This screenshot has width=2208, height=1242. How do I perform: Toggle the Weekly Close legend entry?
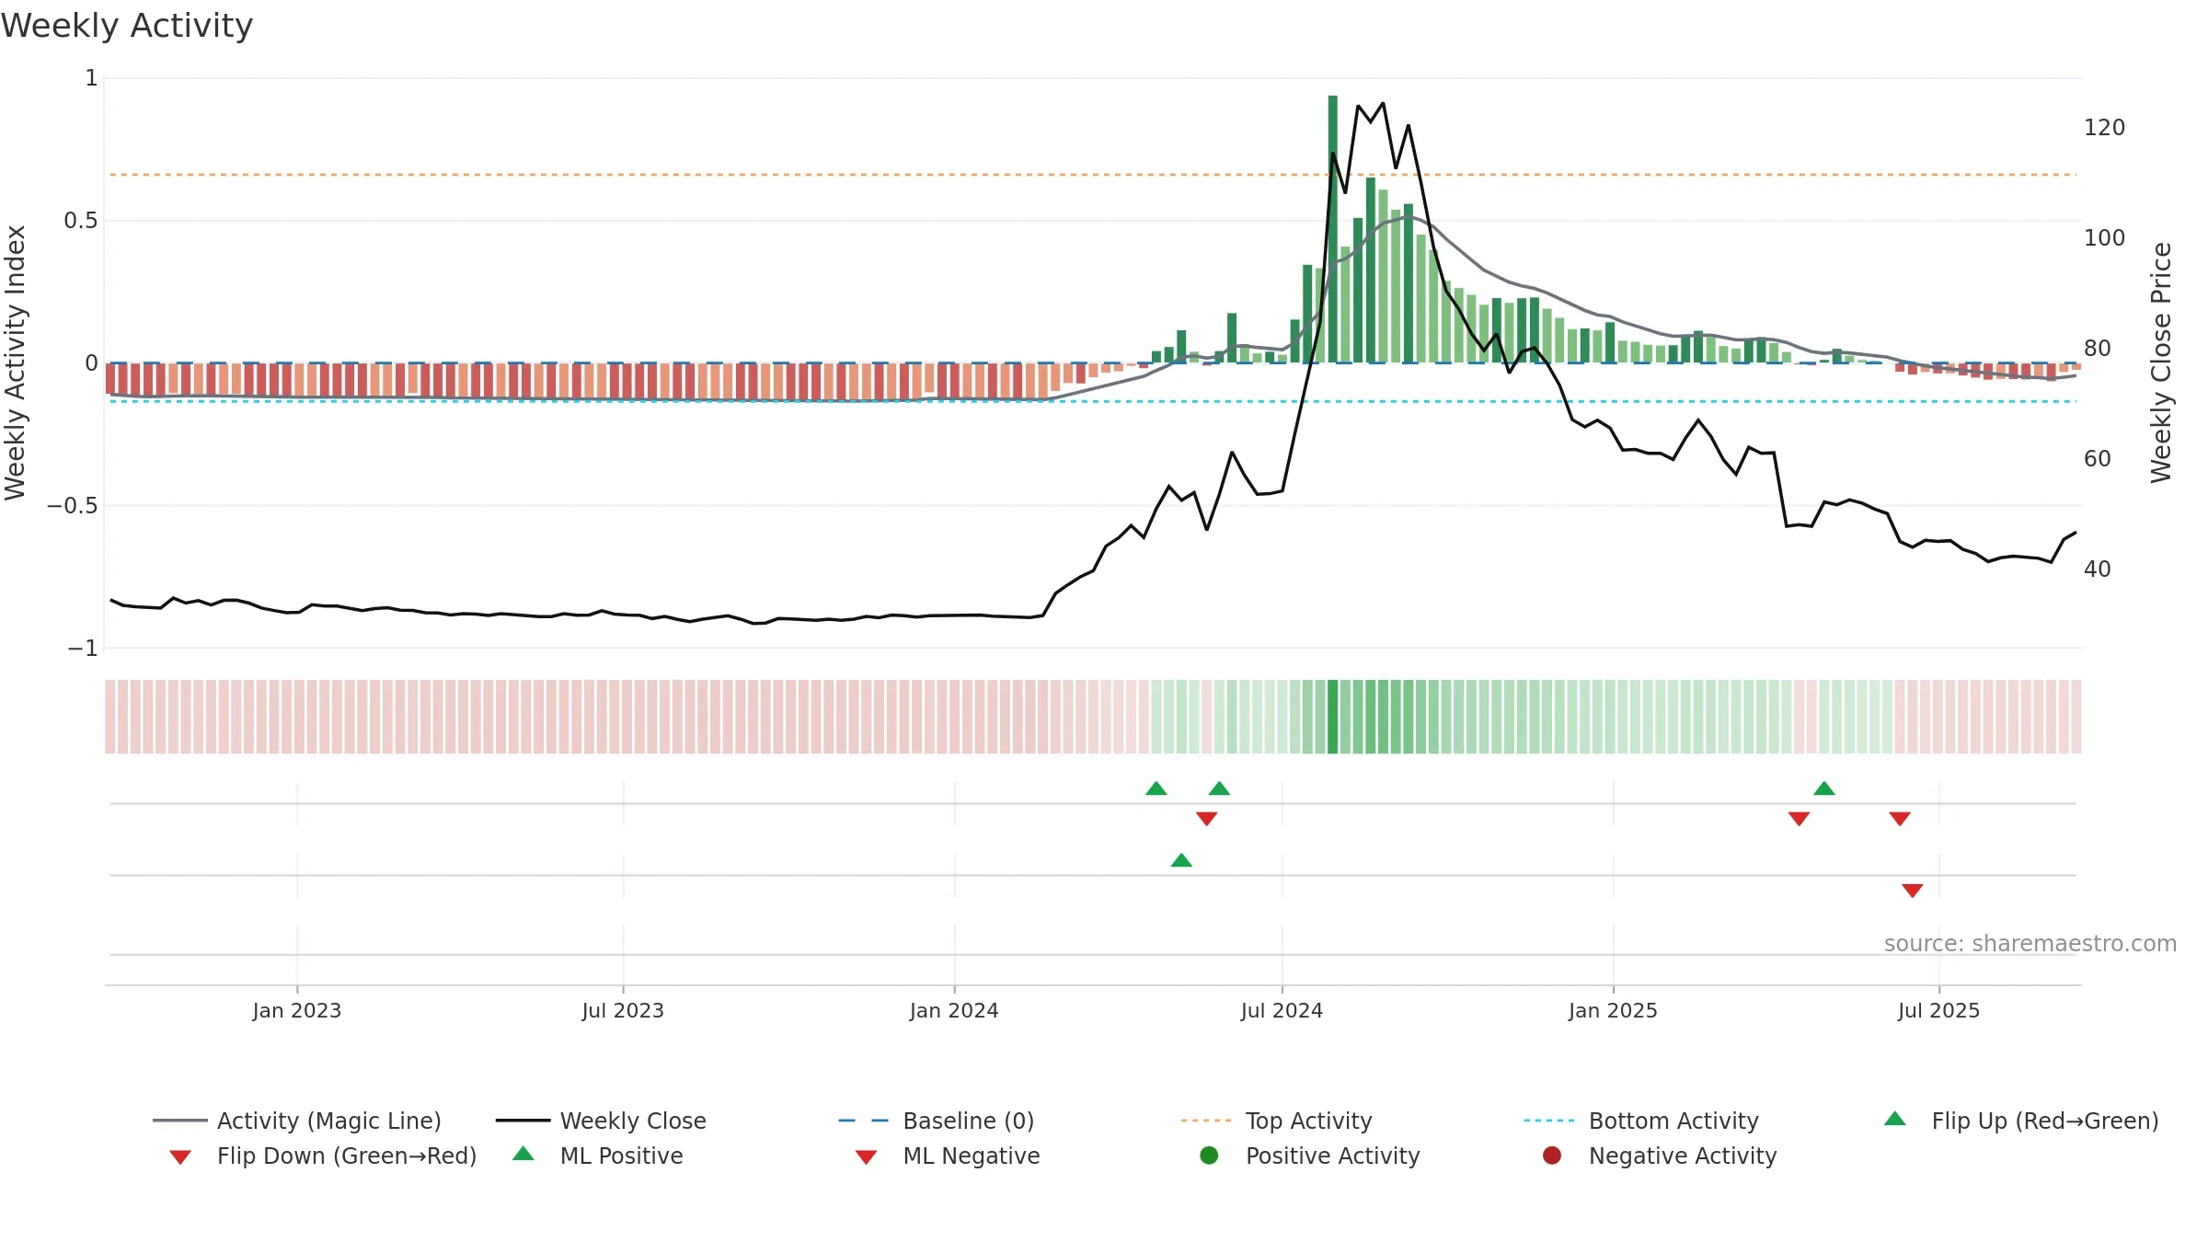[x=601, y=1121]
